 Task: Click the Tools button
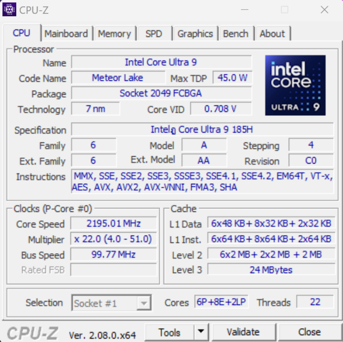(169, 333)
